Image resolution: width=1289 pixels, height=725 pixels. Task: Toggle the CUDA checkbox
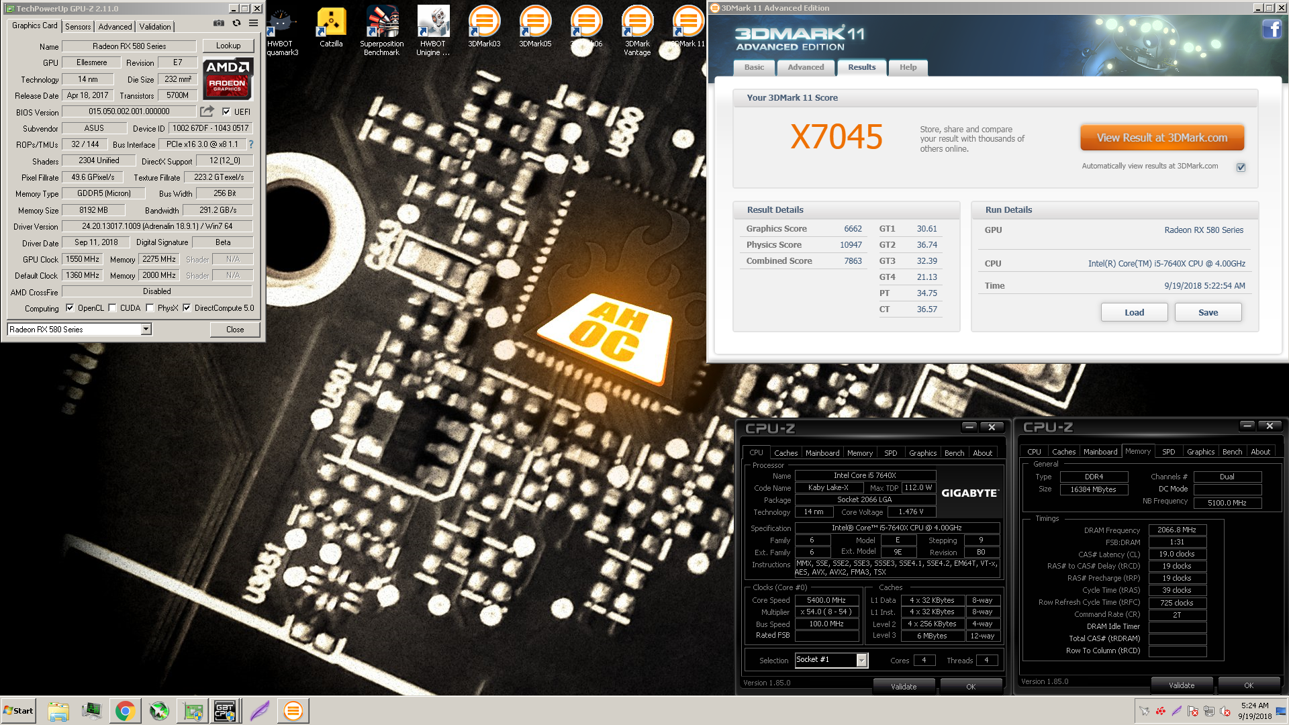112,308
